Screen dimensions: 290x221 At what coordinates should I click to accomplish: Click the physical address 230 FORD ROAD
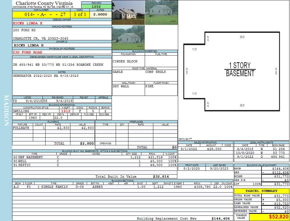[x=28, y=52]
